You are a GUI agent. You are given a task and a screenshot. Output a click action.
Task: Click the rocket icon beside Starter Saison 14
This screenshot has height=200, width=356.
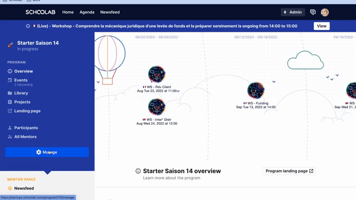10,45
